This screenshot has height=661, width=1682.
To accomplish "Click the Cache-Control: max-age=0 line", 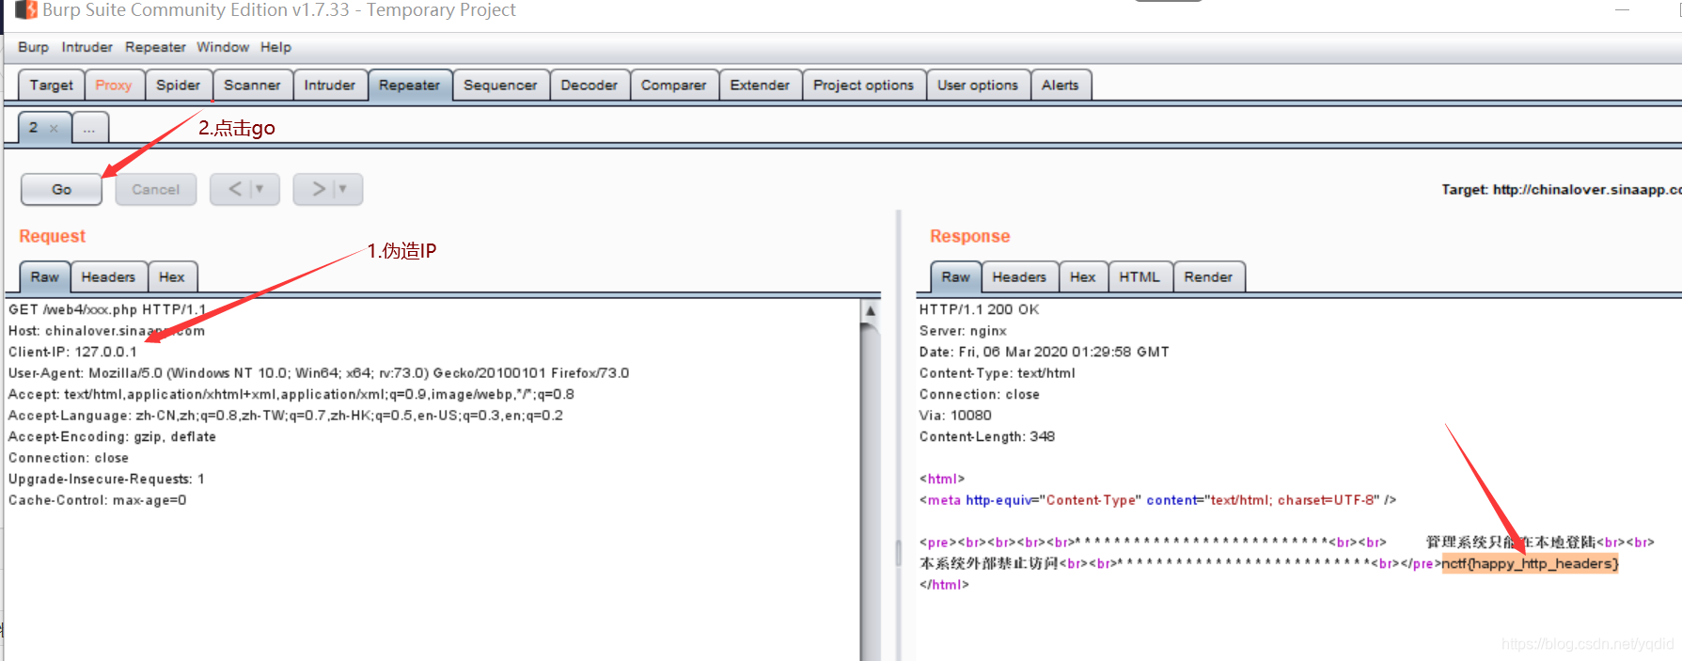I will tap(98, 500).
